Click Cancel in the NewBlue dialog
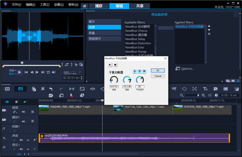This screenshot has height=157, width=242. click(x=158, y=76)
